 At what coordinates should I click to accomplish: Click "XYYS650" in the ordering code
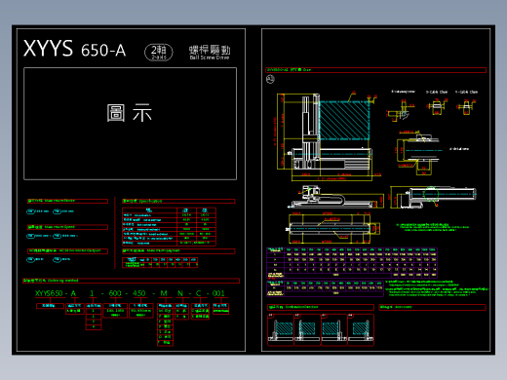[x=49, y=293]
